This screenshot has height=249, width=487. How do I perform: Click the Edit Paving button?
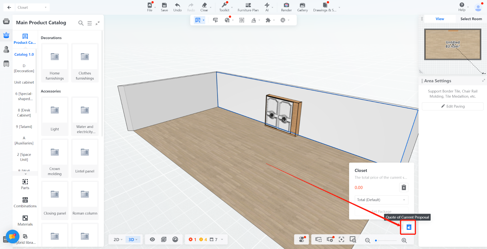tap(453, 106)
